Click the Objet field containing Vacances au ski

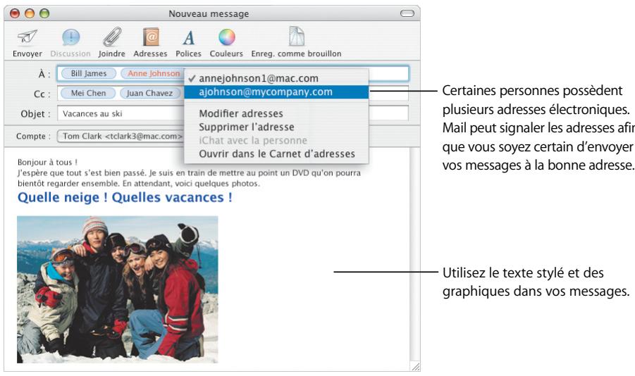(x=233, y=114)
